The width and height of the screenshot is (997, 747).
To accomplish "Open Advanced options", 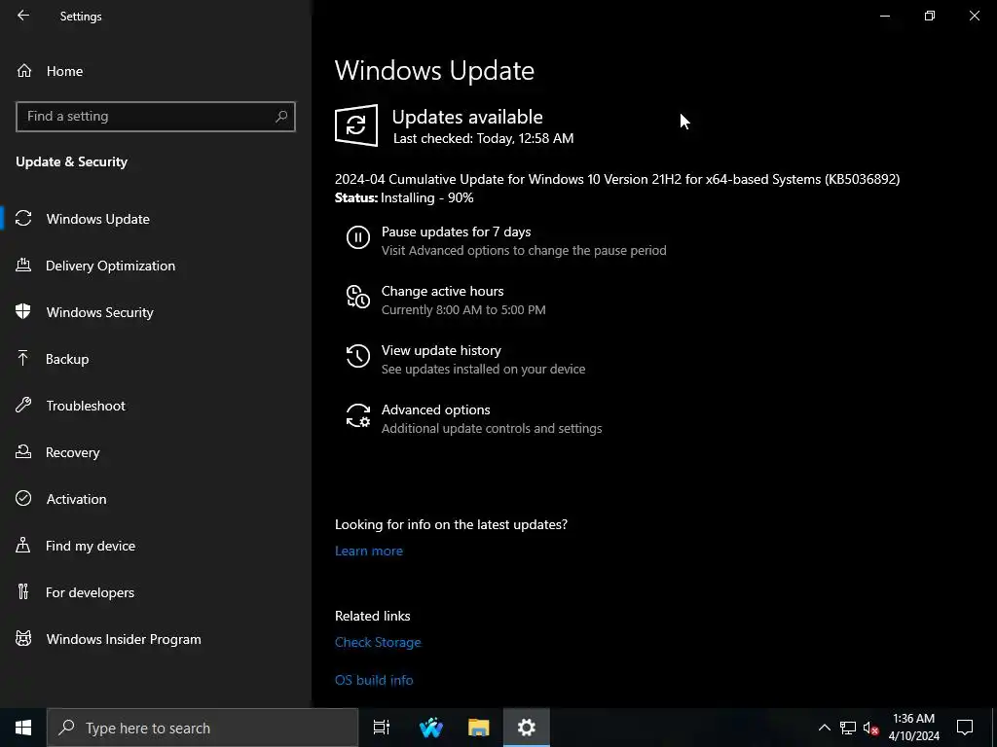I will click(435, 409).
